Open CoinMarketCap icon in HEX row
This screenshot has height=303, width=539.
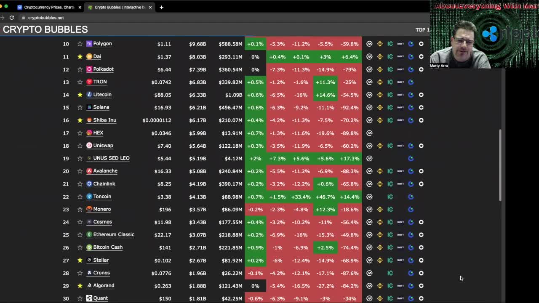point(369,133)
